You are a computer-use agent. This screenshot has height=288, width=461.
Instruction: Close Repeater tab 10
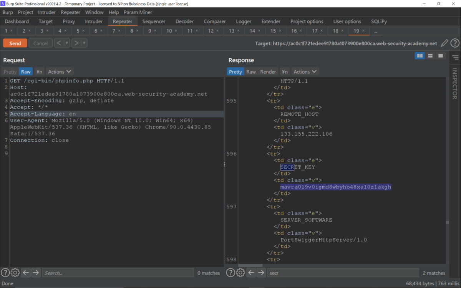click(x=176, y=31)
